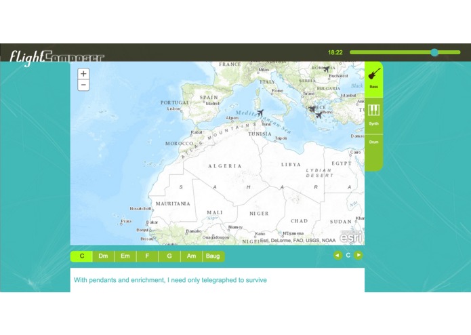Select the Dm chord
The image size is (471, 335).
pos(103,256)
